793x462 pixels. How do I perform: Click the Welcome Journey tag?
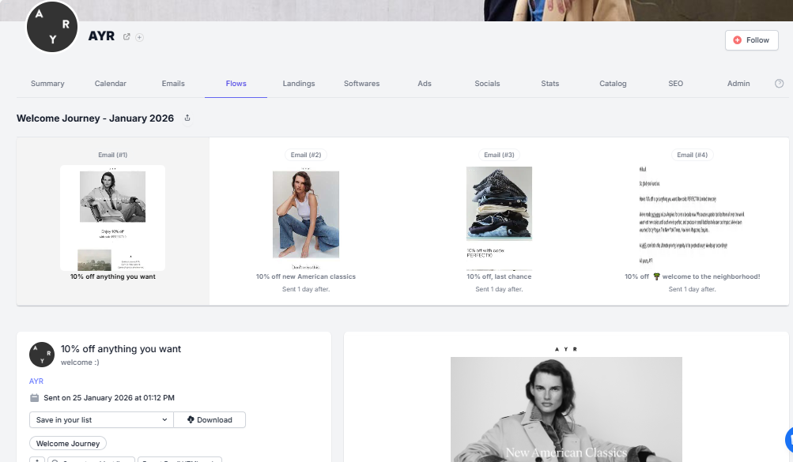(68, 444)
